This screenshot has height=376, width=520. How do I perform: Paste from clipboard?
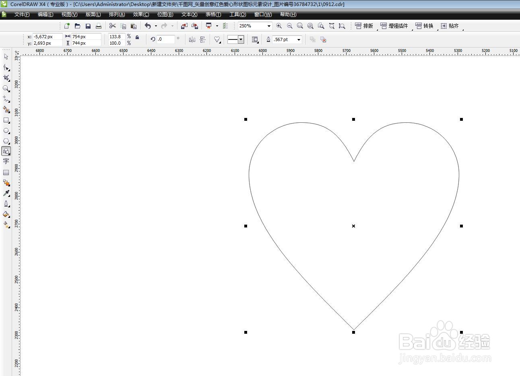(134, 26)
